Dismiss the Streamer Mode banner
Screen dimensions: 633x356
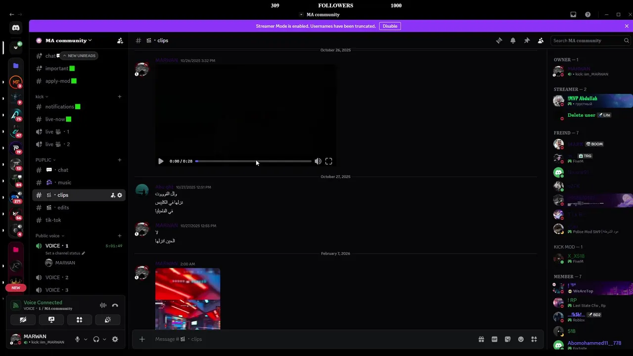point(627,26)
